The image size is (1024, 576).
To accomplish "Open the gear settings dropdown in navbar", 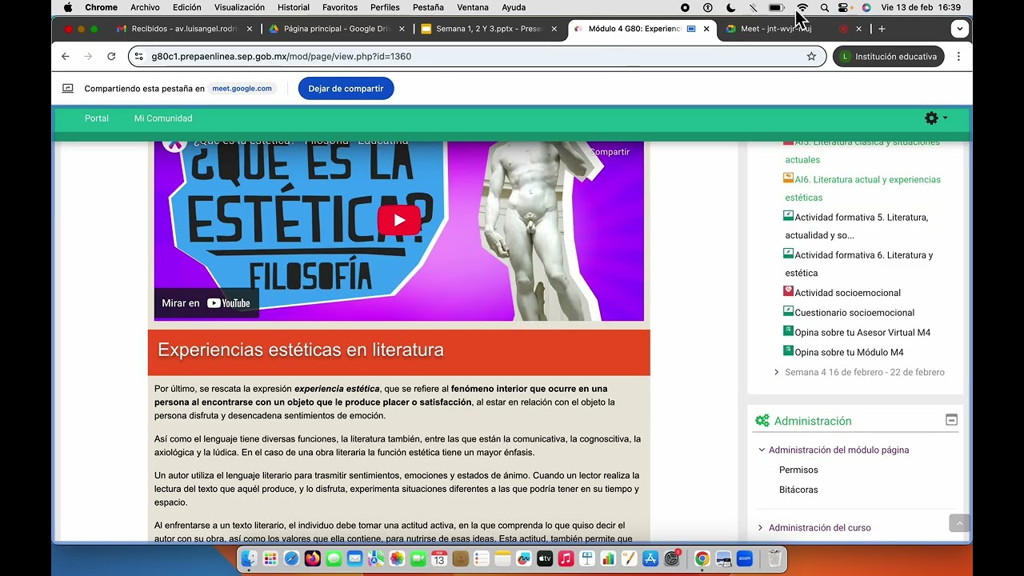I will coord(935,118).
